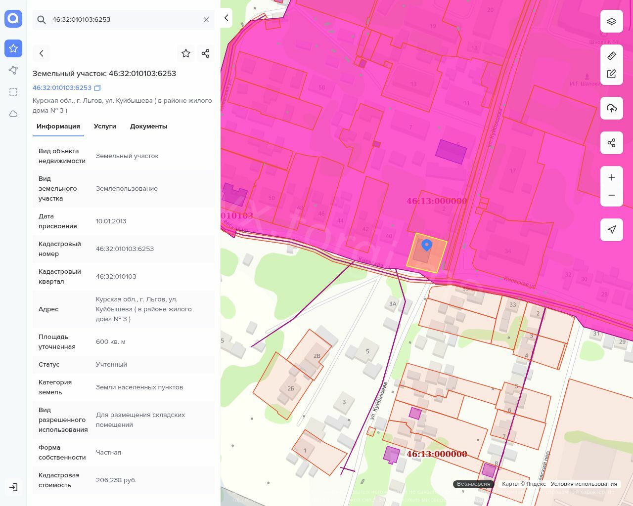This screenshot has width=633, height=506.
Task: Open the Документы tab
Action: (148, 126)
